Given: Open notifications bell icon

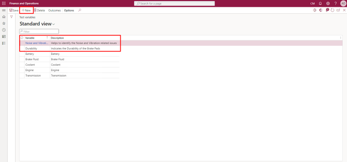Looking at the screenshot, I should pyautogui.click(x=320, y=4).
